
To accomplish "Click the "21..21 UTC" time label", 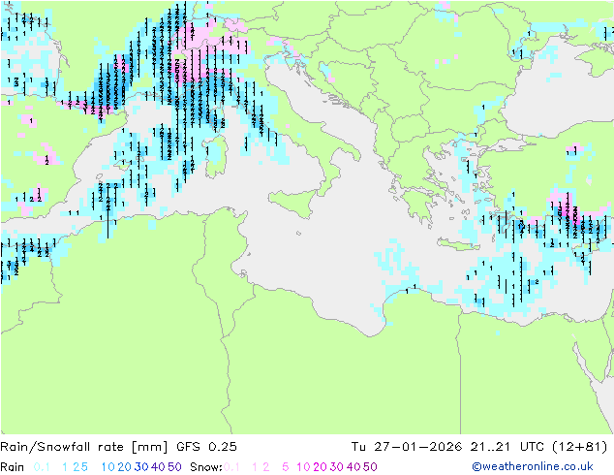I will (507, 447).
